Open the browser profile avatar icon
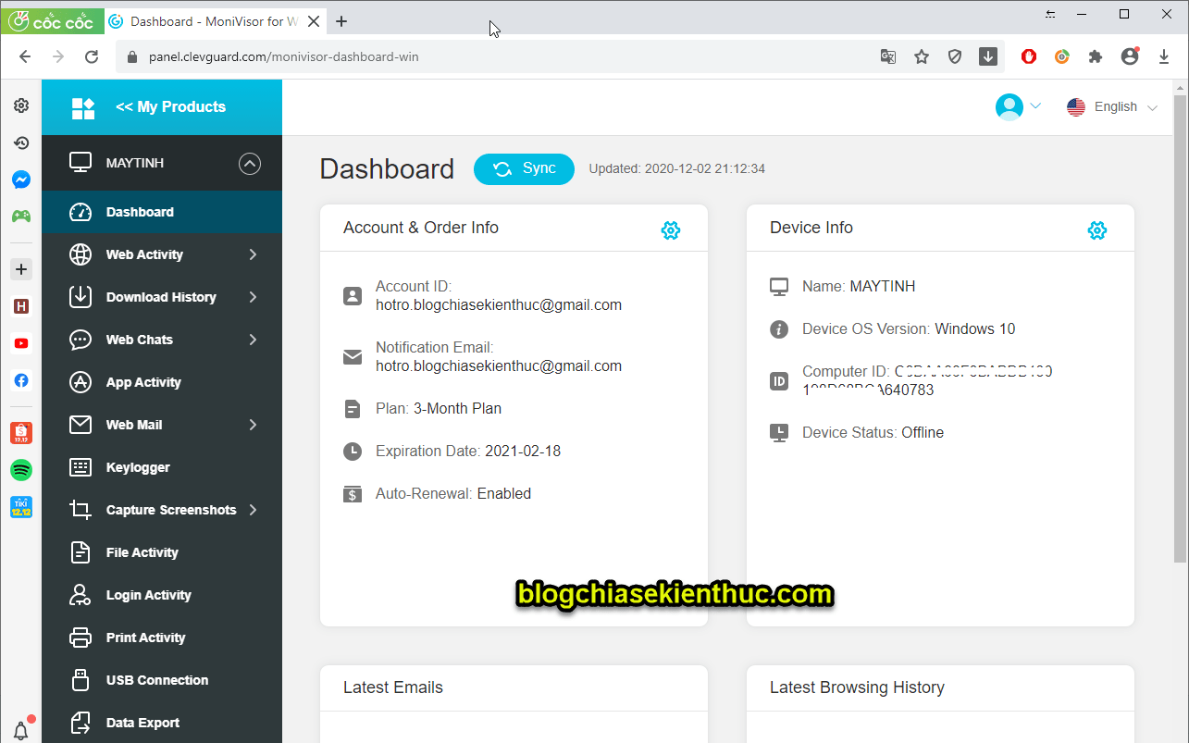Viewport: 1189px width, 743px height. 1130,56
